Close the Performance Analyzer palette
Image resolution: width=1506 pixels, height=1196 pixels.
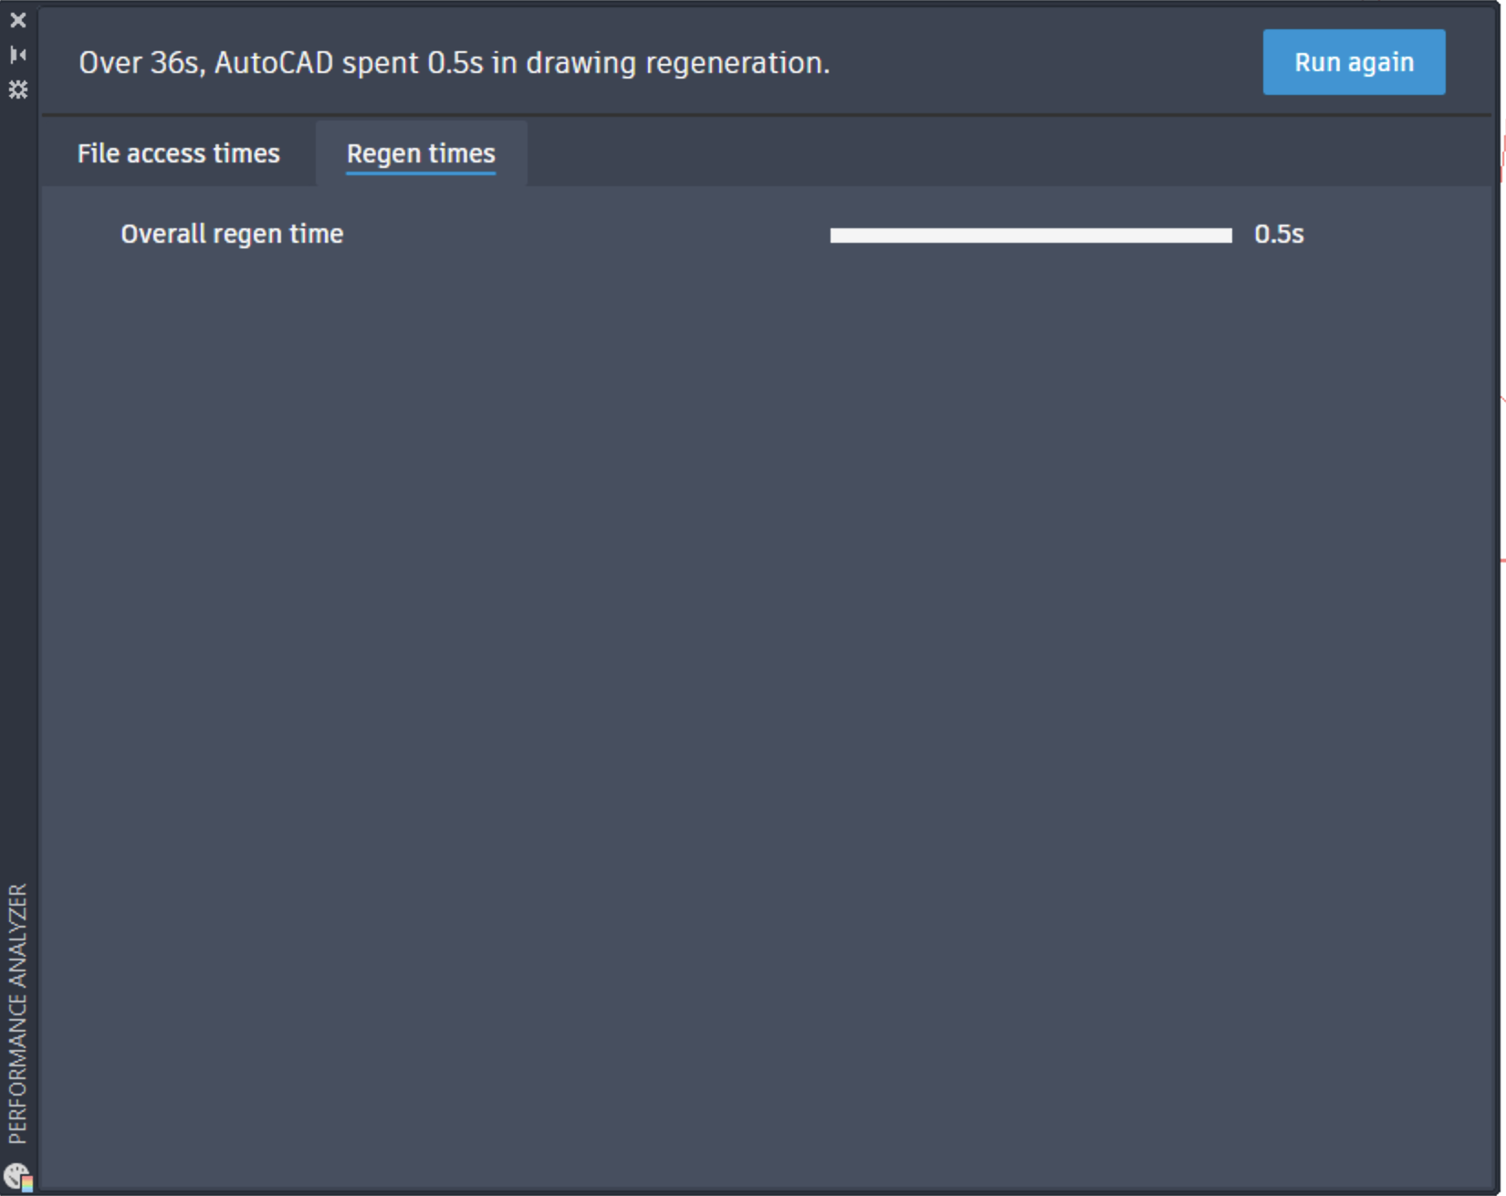click(18, 20)
